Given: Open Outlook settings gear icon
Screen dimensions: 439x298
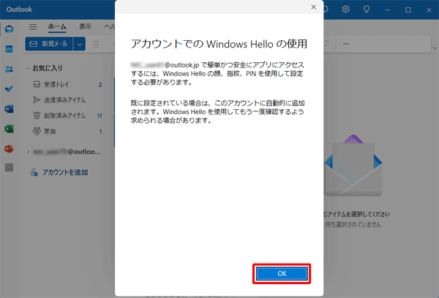Looking at the screenshot, I should click(346, 10).
